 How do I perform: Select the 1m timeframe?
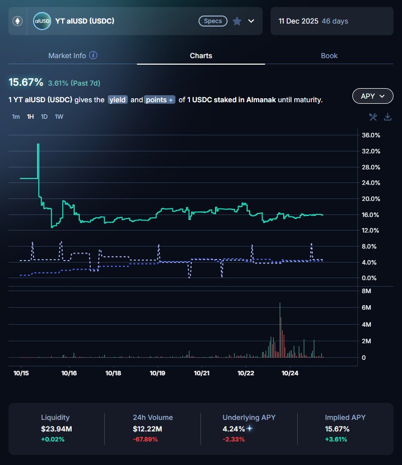[16, 117]
